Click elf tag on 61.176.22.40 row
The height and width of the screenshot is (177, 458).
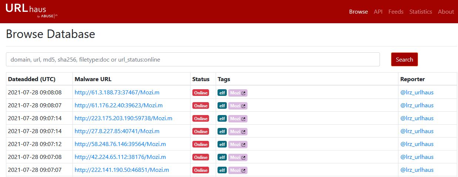click(x=222, y=106)
